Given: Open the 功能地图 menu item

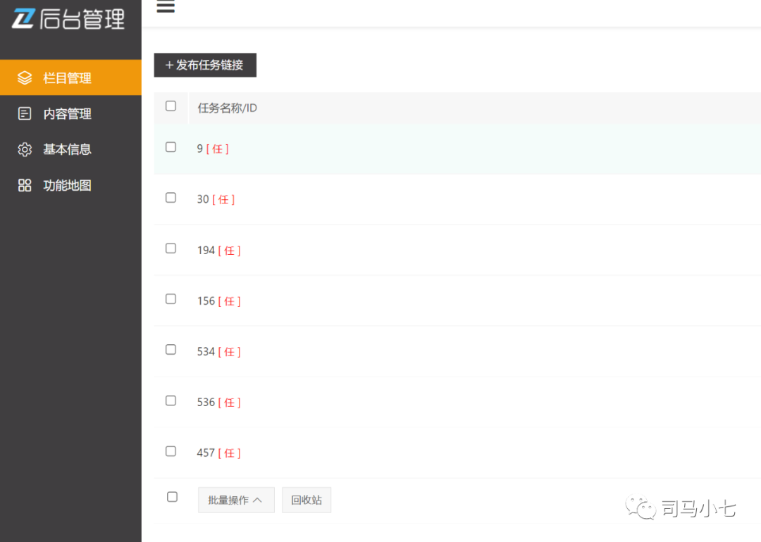Looking at the screenshot, I should coord(71,185).
